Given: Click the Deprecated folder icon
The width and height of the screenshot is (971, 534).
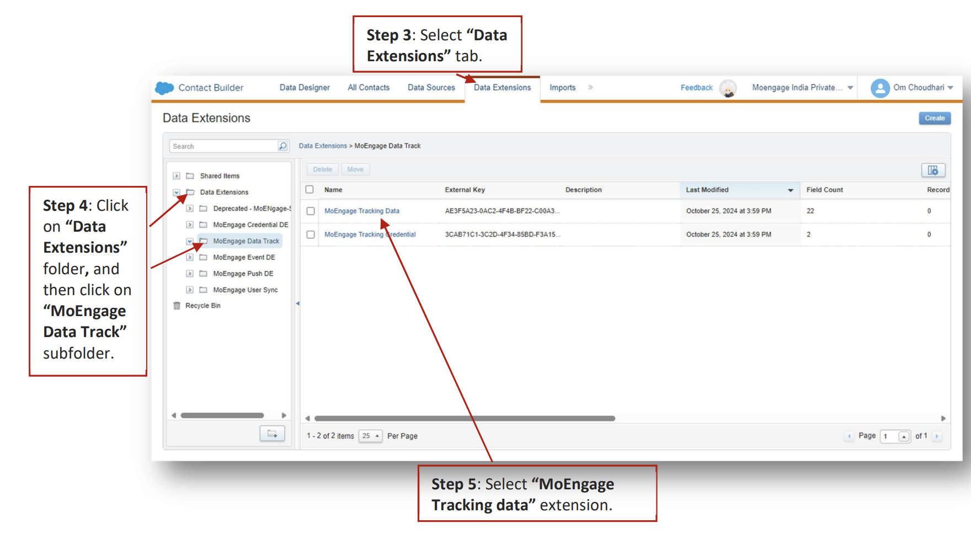Looking at the screenshot, I should point(203,209).
